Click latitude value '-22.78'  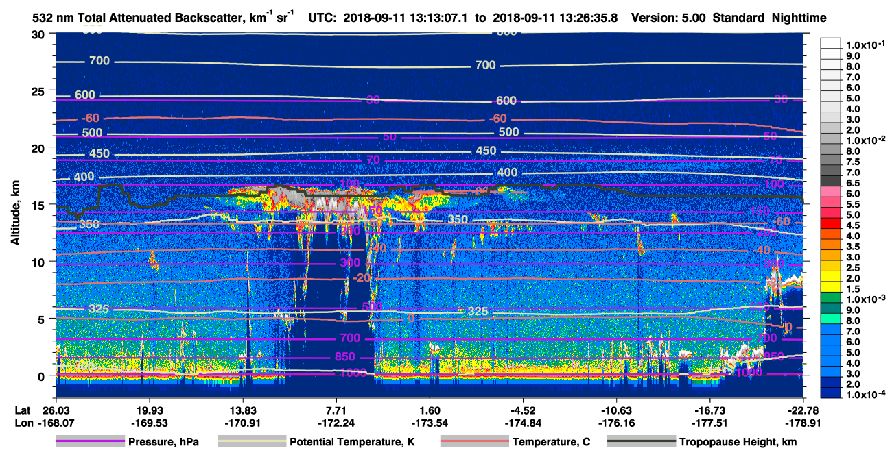803,409
